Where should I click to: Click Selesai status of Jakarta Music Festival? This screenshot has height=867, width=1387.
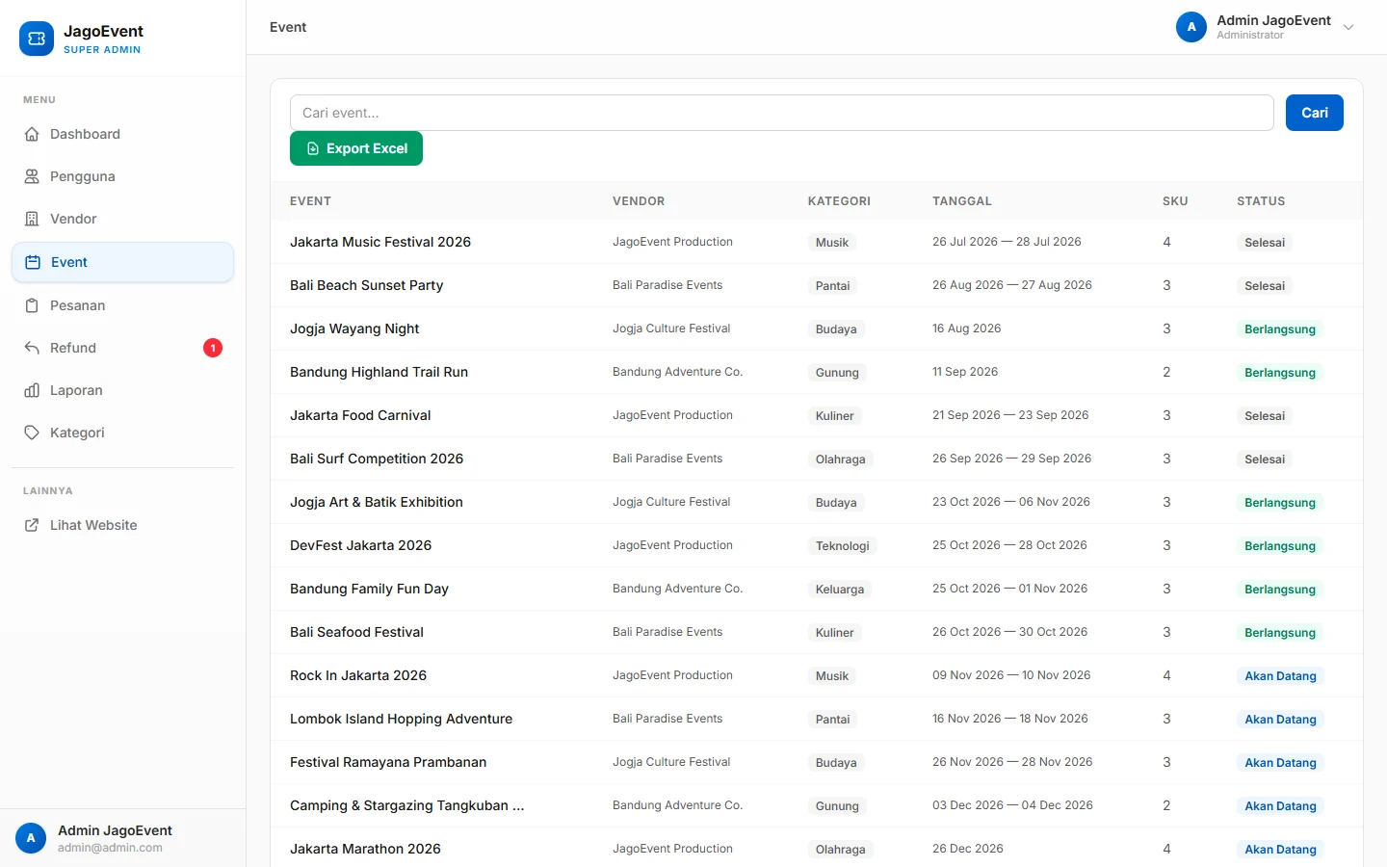pos(1265,243)
